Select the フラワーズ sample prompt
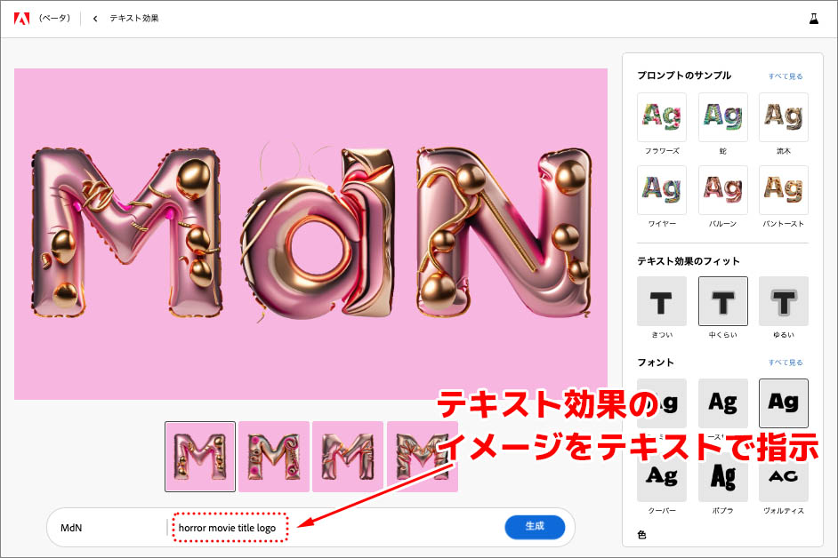The image size is (838, 558). click(x=661, y=117)
